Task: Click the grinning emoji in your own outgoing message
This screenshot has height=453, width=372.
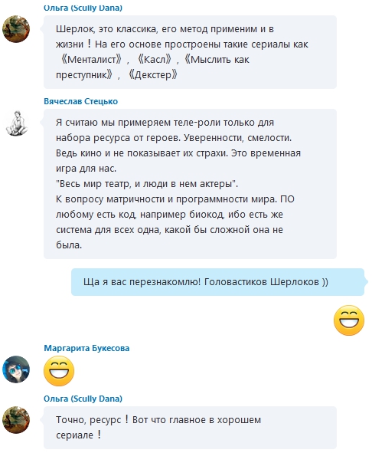Action: tap(349, 320)
